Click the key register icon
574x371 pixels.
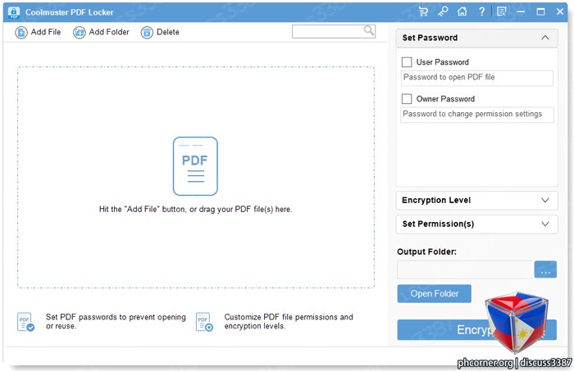443,11
